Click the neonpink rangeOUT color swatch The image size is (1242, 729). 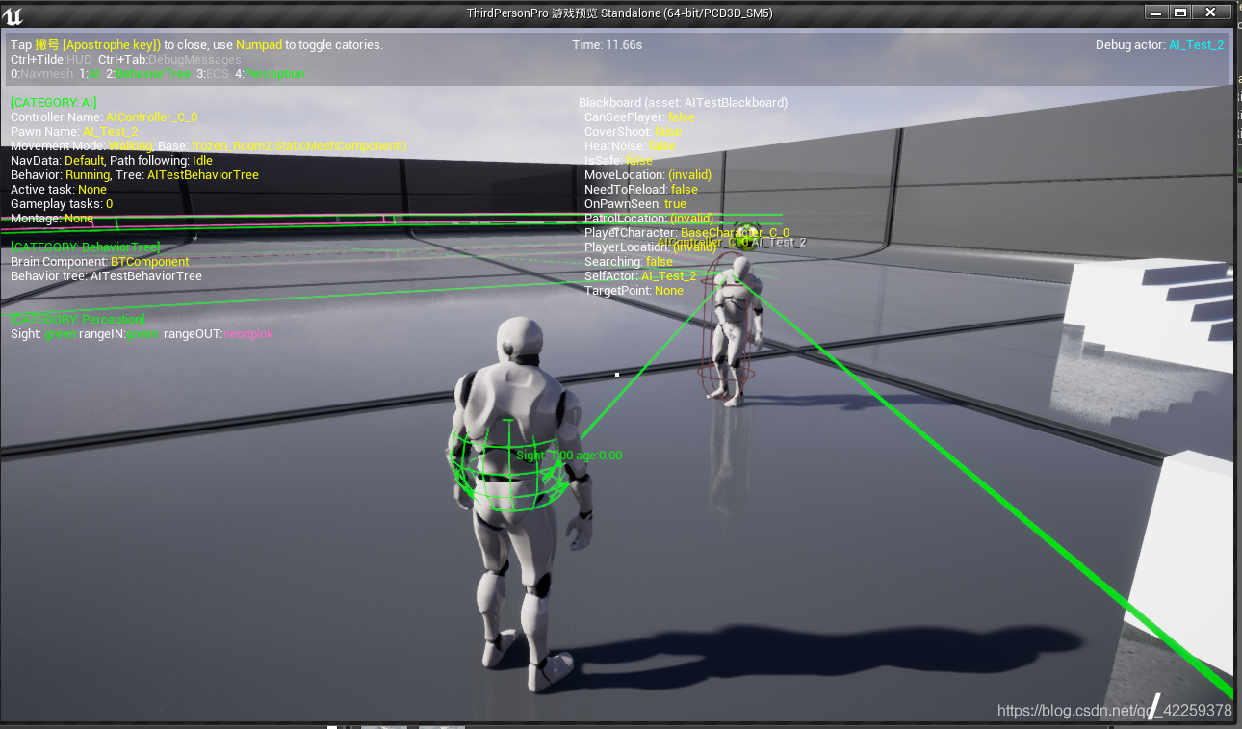point(248,333)
